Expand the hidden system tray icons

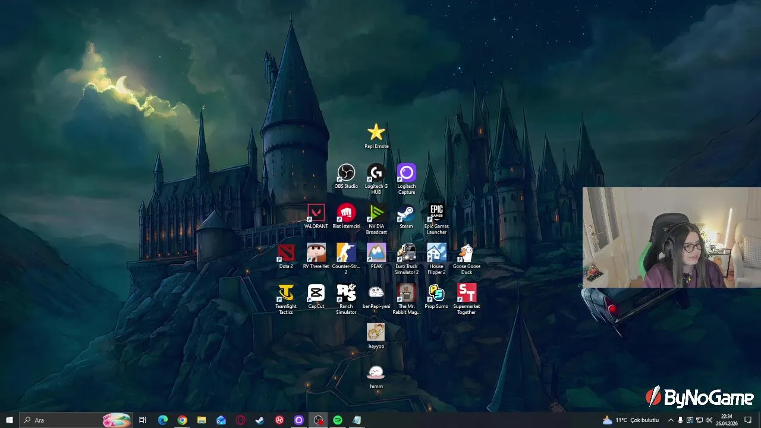point(671,420)
